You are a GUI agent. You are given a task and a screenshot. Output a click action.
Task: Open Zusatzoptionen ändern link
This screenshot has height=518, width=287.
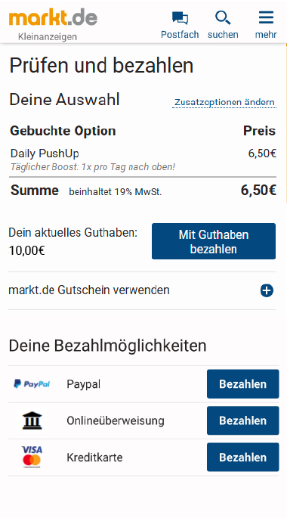(x=224, y=102)
